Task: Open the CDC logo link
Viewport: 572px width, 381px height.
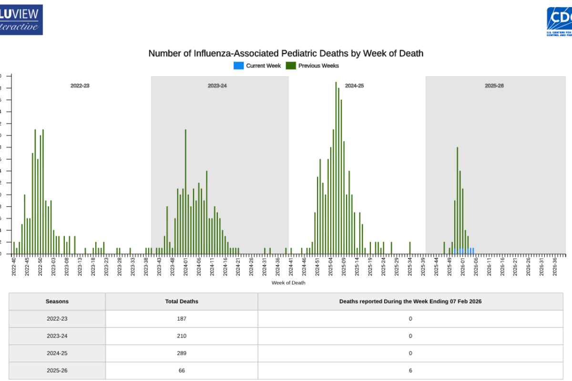Action: point(559,21)
